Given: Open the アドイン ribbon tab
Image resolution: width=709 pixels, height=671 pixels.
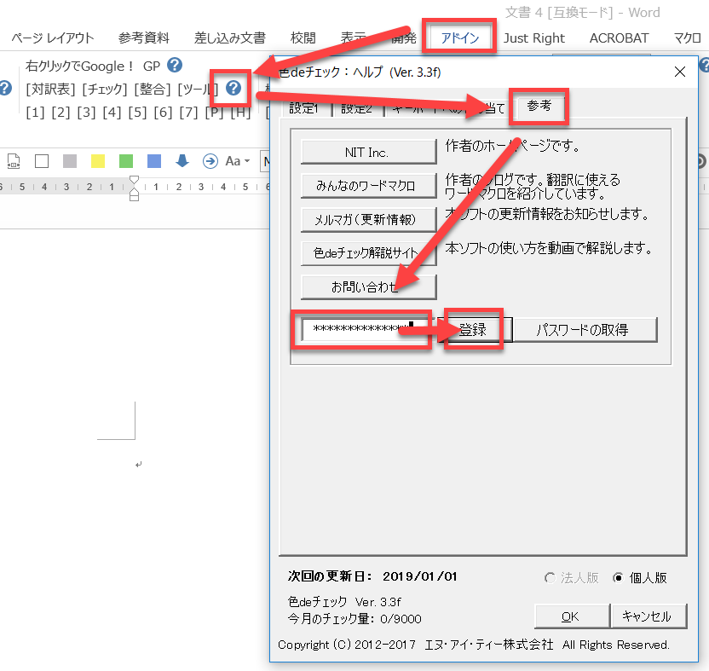Looking at the screenshot, I should (461, 38).
